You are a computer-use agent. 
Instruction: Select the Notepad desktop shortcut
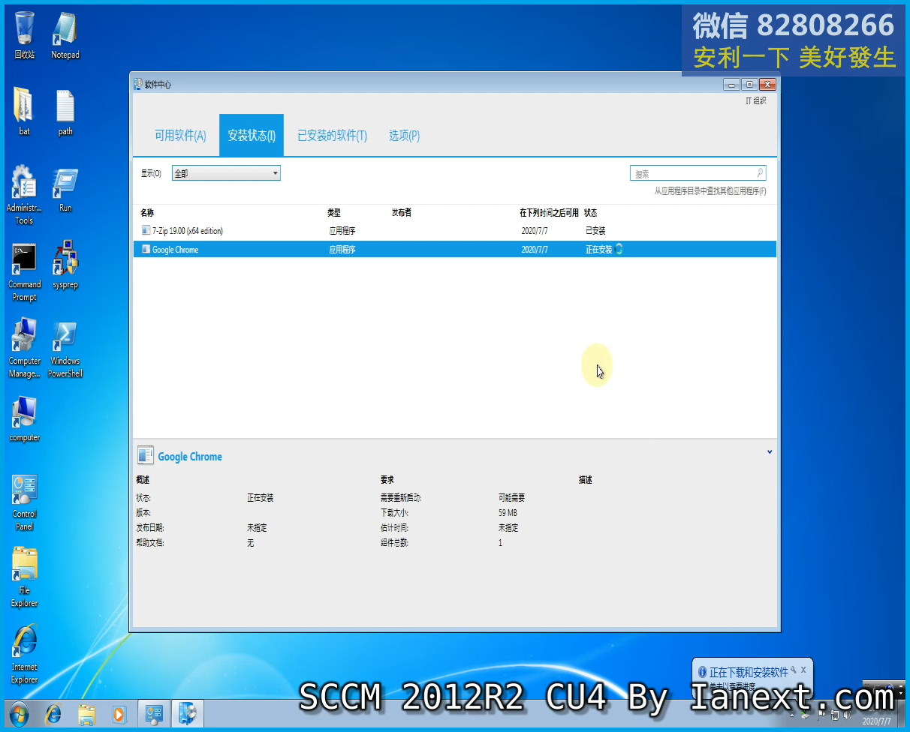tap(65, 35)
